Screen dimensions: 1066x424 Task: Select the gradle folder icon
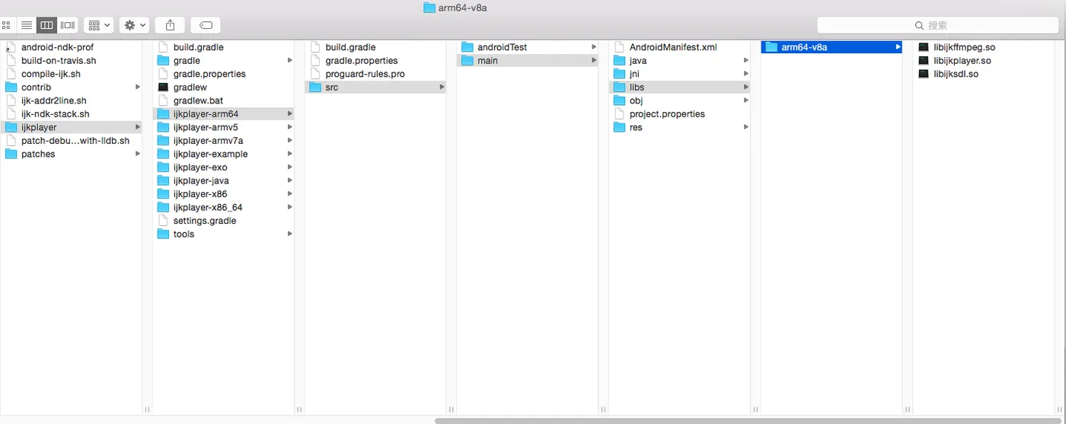(x=163, y=60)
